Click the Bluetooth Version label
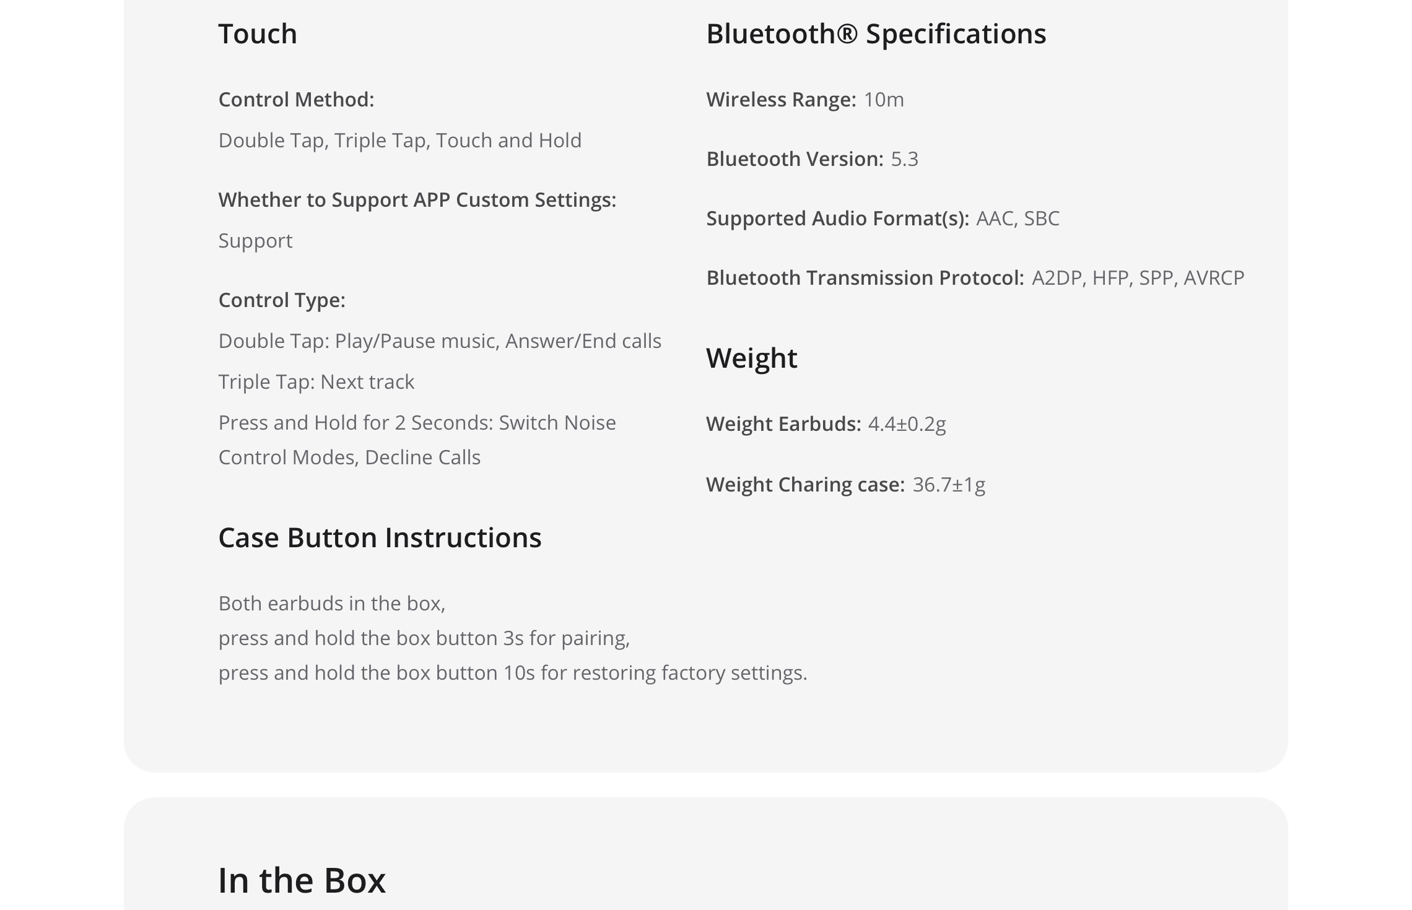 [x=795, y=159]
